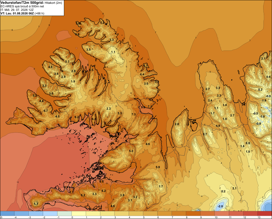Viewport: 272px width, 219px height.
Task: Click the EC-HRES spá brúuð description line
Action: click(x=22, y=7)
